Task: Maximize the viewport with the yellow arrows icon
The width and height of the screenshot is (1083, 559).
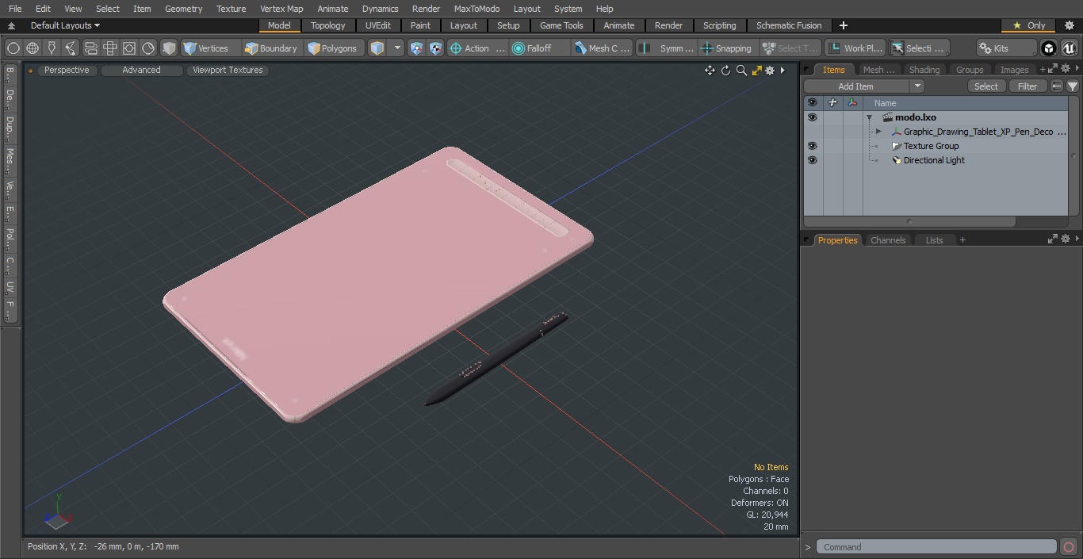Action: tap(756, 71)
